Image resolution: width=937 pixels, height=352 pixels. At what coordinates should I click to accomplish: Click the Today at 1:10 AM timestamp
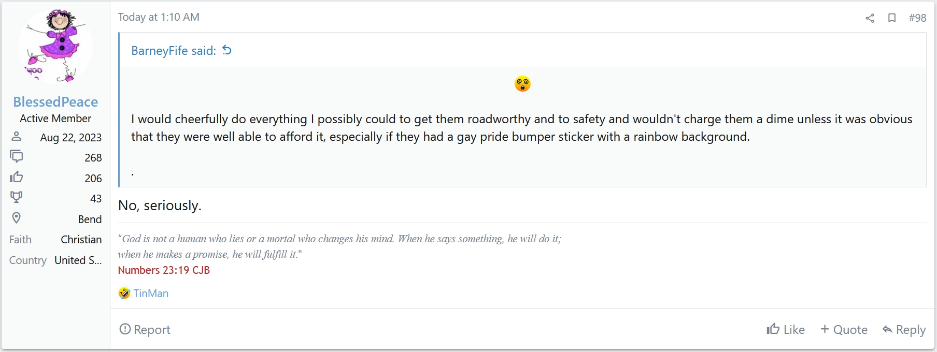pos(159,17)
